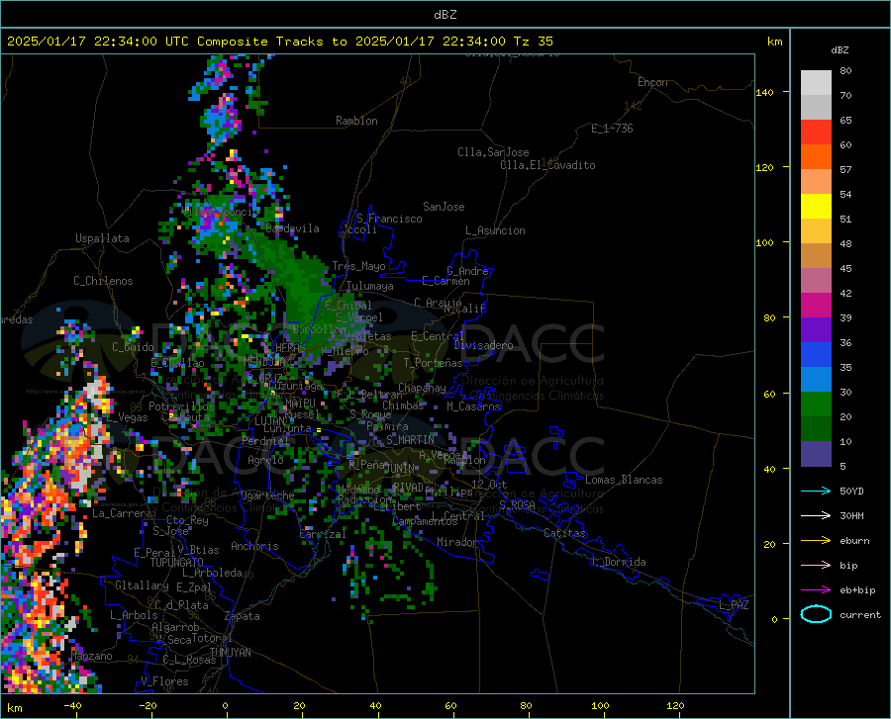Click the 'Zapata' place label
The width and height of the screenshot is (891, 719).
[x=243, y=616]
